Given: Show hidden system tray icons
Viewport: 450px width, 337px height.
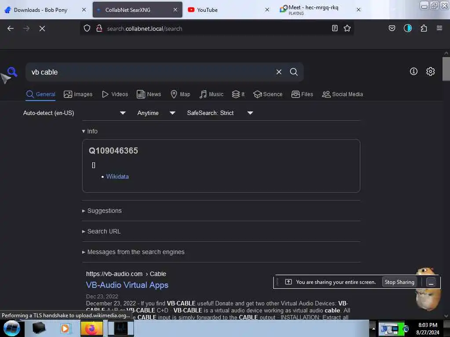Looking at the screenshot, I should pos(374,328).
